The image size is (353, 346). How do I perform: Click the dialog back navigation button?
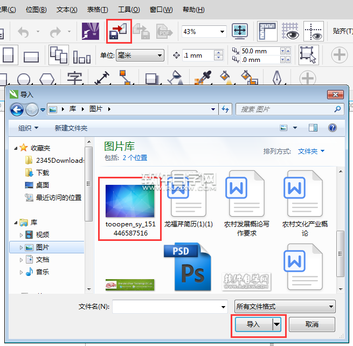point(17,109)
